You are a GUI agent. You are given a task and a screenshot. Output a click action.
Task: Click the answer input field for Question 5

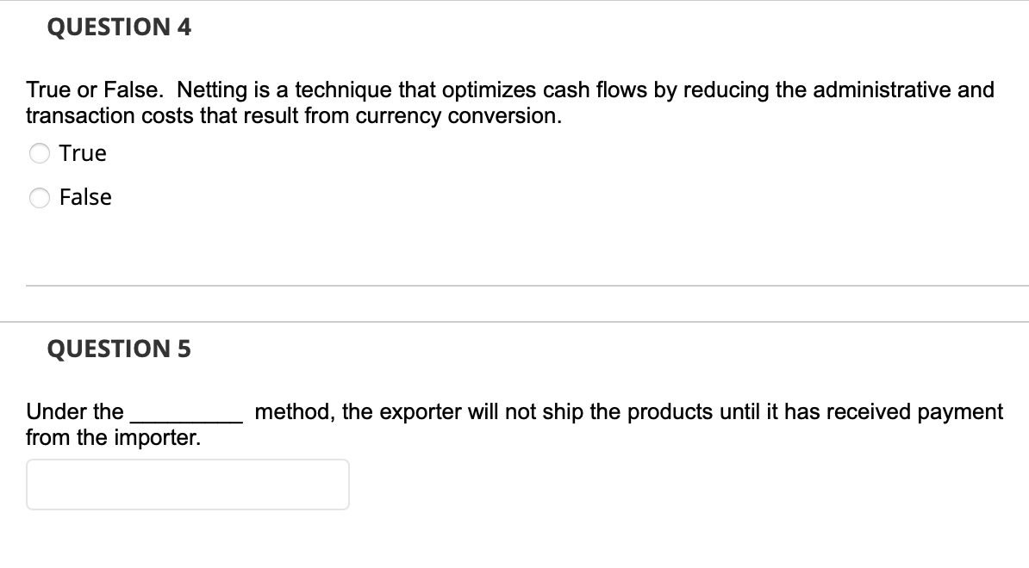point(187,484)
